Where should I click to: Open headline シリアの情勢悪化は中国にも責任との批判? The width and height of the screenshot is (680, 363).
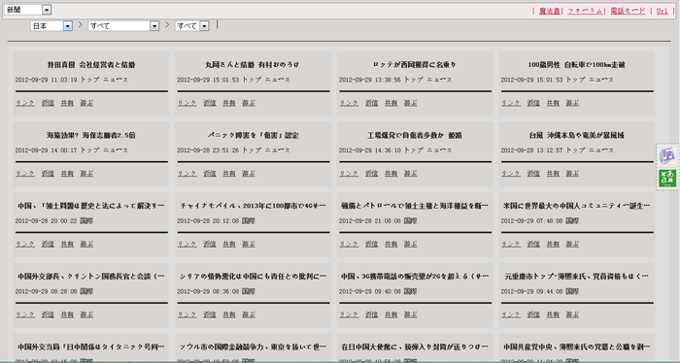pyautogui.click(x=253, y=277)
